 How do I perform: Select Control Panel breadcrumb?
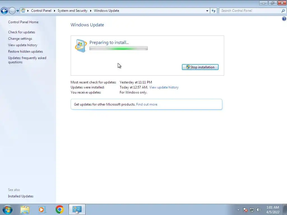41,11
